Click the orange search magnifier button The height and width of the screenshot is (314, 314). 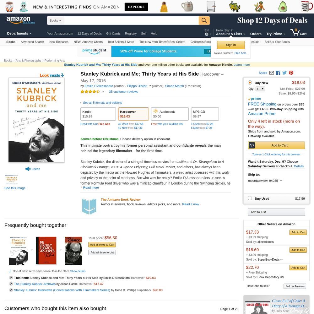point(204,20)
